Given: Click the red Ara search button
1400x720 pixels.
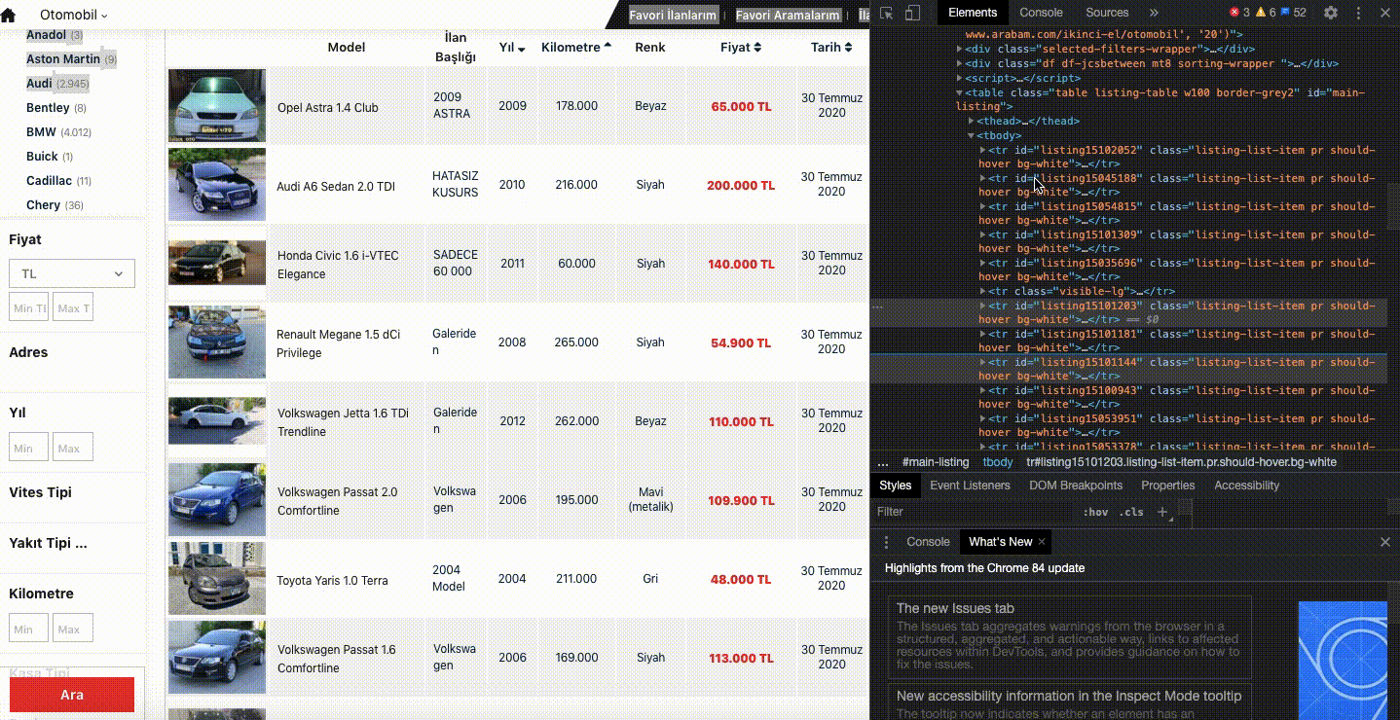Looking at the screenshot, I should (x=72, y=695).
